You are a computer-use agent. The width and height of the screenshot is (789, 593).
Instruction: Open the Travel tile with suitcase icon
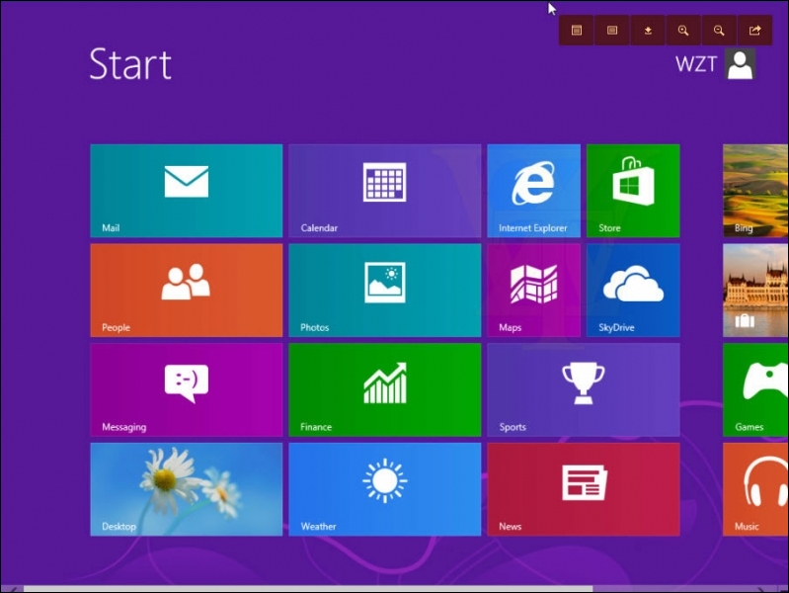coord(755,291)
